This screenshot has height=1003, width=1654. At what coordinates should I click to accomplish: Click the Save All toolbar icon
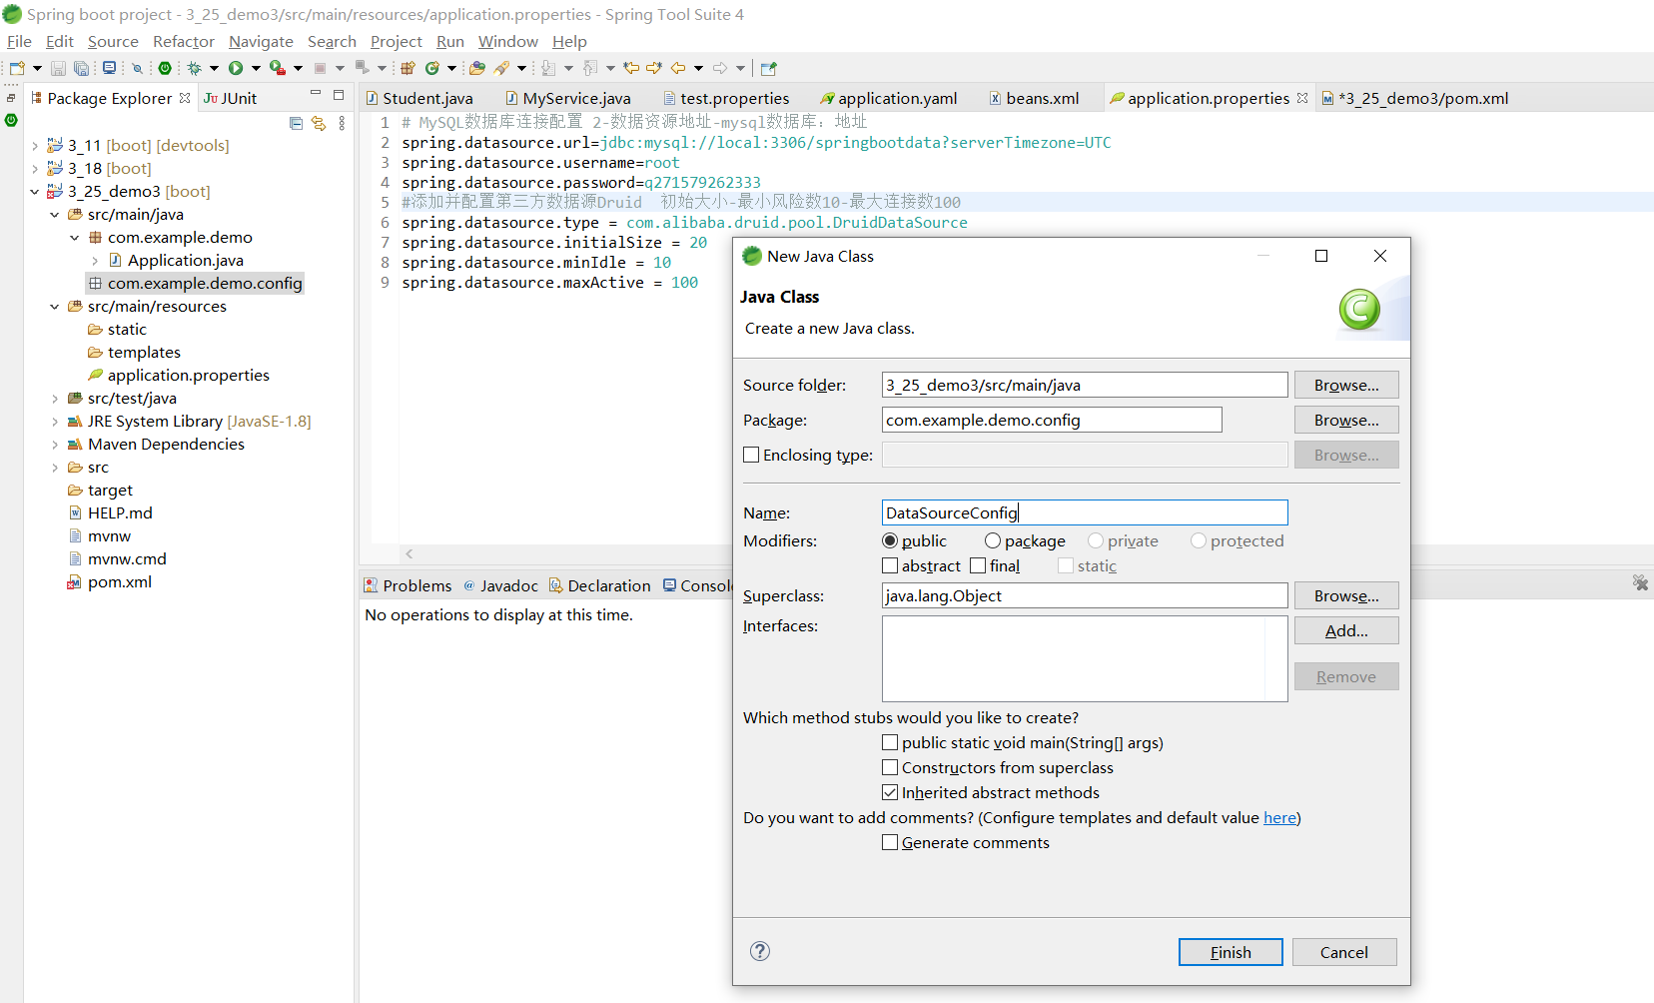pyautogui.click(x=81, y=68)
